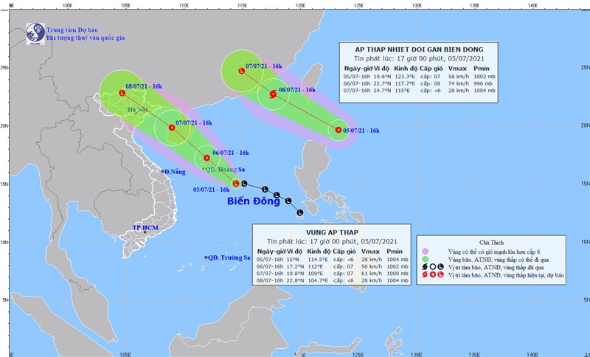The width and height of the screenshot is (590, 357).
Task: Click the forecast point 07/07/21 near Gulf of Tonkin
Action: click(172, 128)
